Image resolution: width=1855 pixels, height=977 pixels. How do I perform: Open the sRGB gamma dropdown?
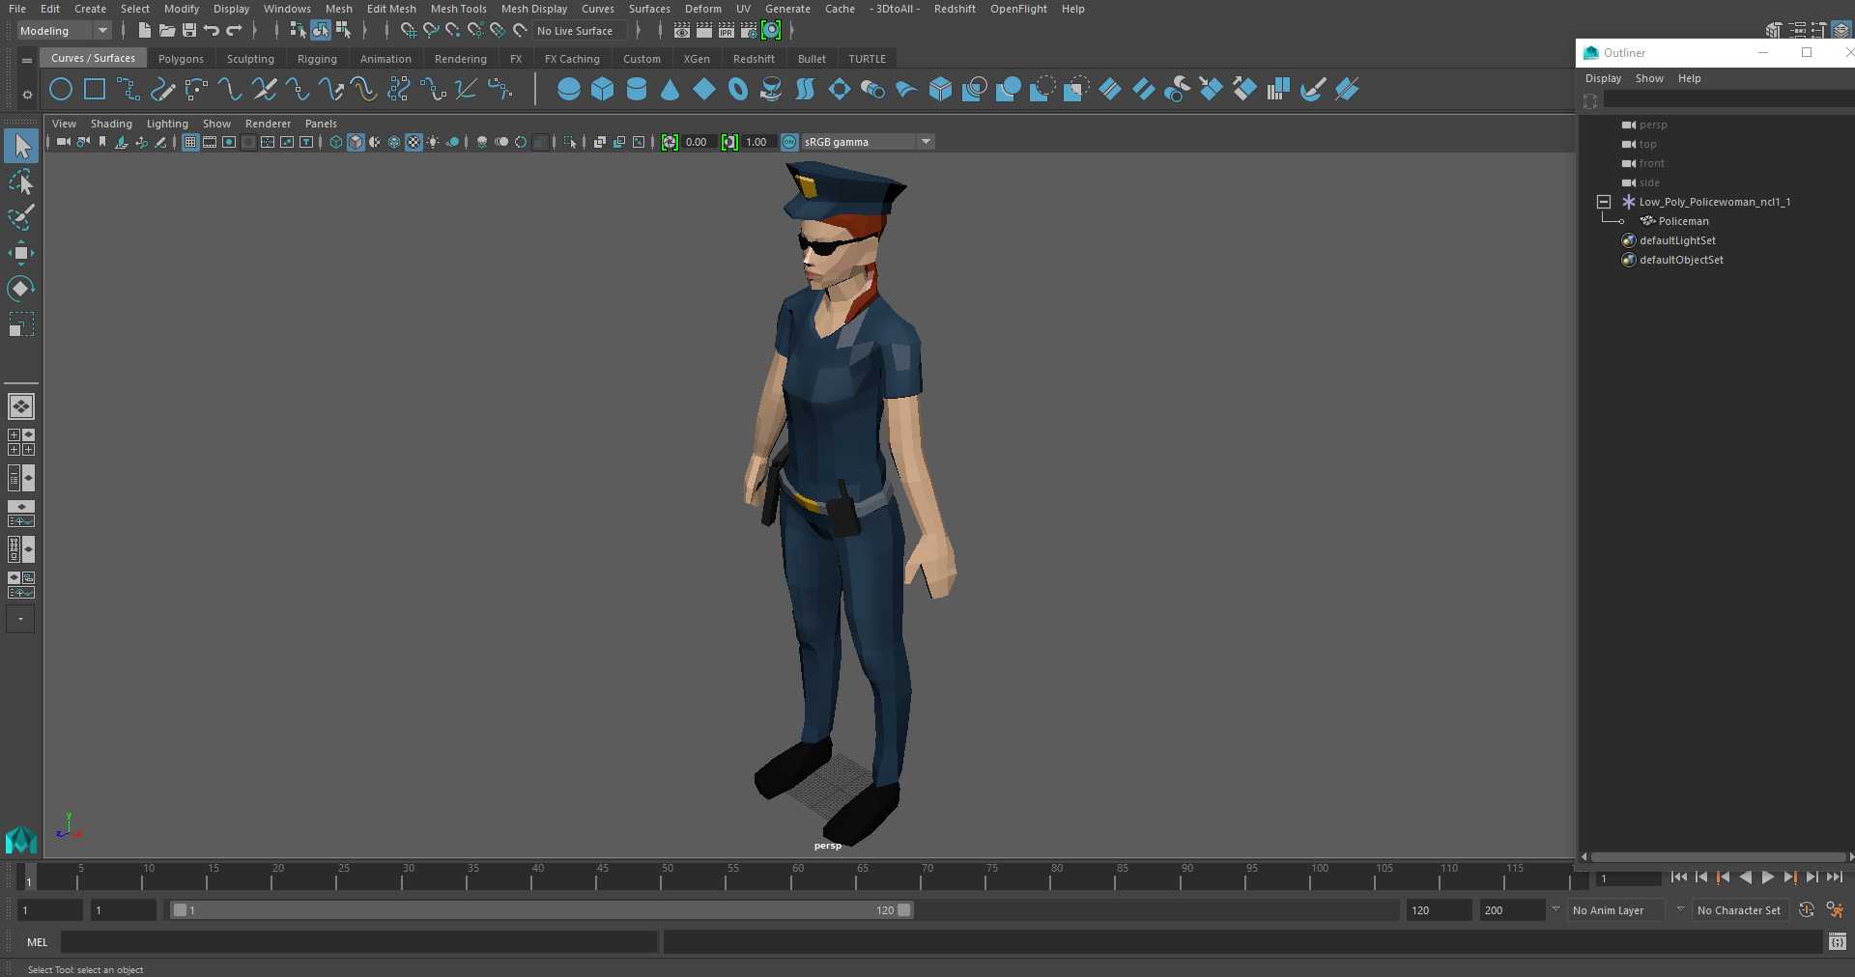868,142
